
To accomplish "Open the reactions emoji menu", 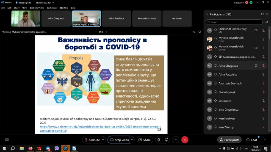I will (166, 140).
